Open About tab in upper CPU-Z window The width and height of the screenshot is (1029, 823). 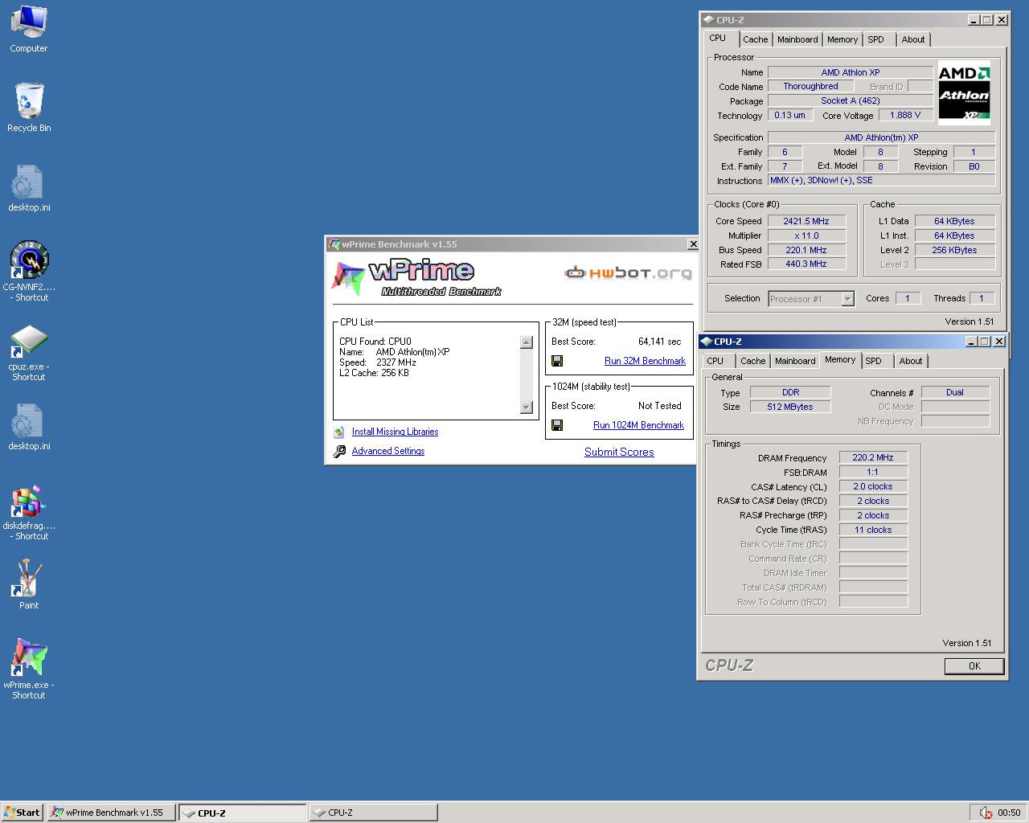point(913,39)
